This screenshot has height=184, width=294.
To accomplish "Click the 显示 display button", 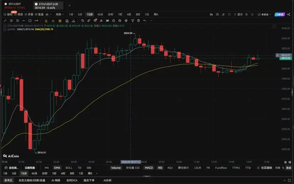I will tap(238, 15).
